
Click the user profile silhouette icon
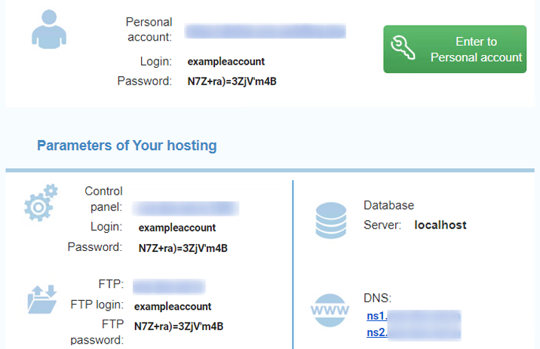click(49, 29)
